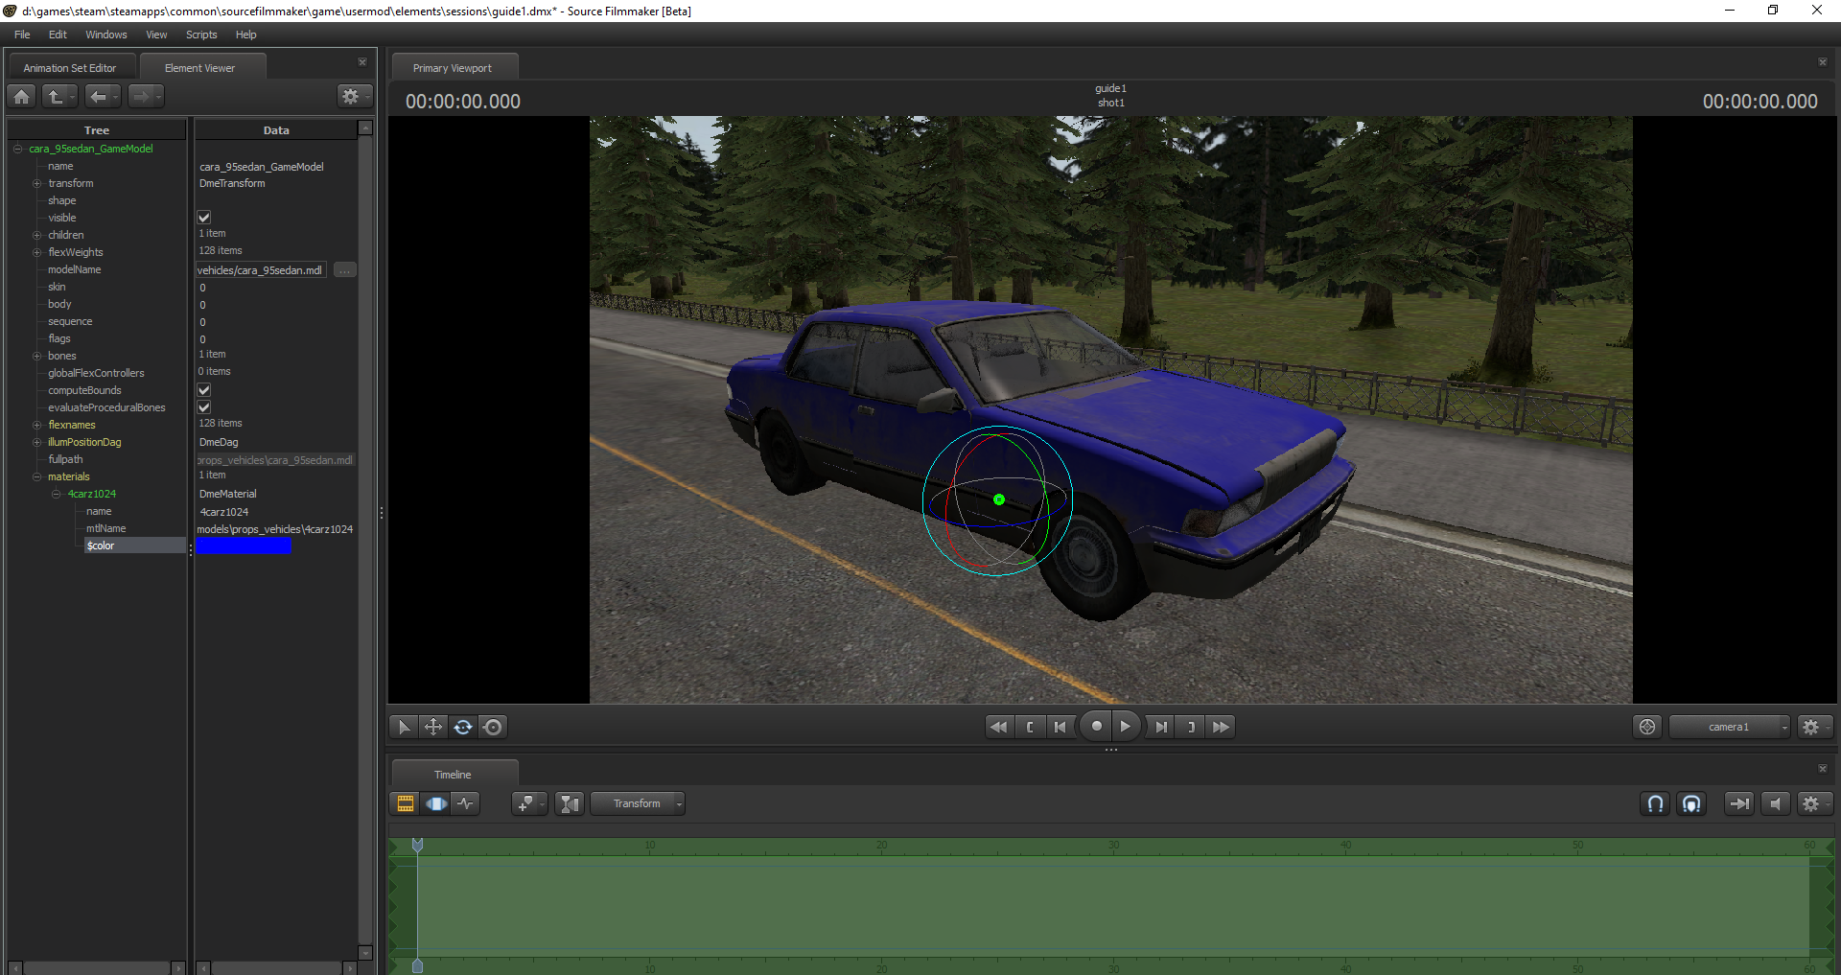Open the File menu

coord(22,35)
